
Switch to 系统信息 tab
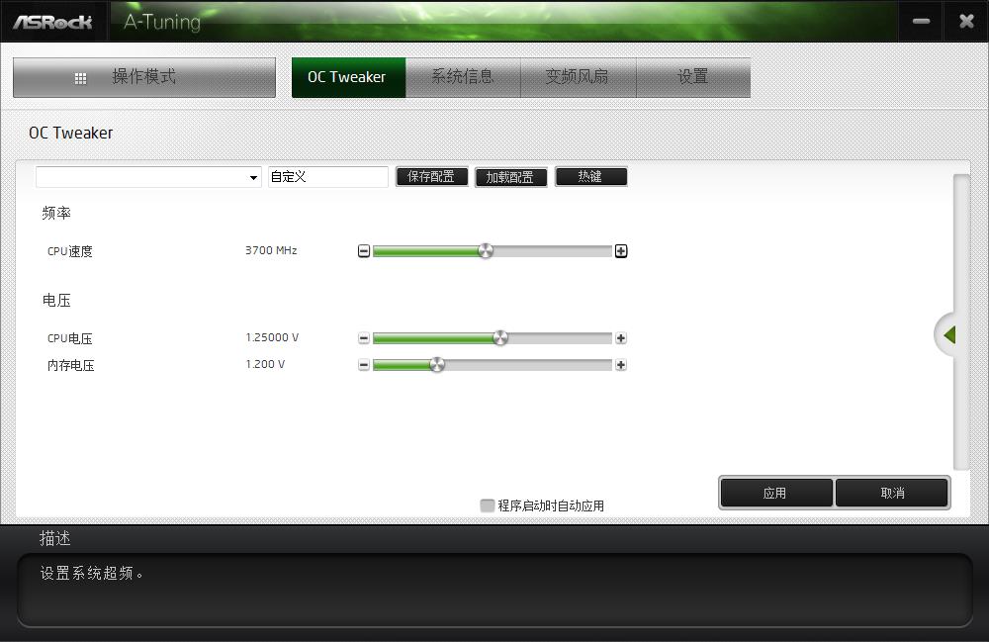(x=463, y=77)
